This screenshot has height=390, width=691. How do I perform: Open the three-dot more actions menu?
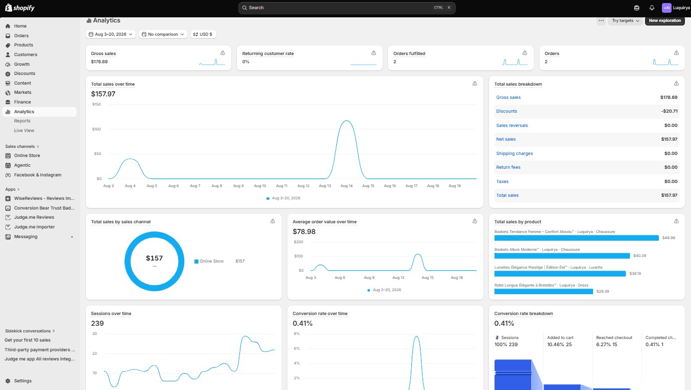coord(601,21)
